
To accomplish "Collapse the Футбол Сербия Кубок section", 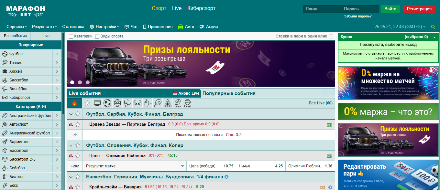I will tap(71, 114).
